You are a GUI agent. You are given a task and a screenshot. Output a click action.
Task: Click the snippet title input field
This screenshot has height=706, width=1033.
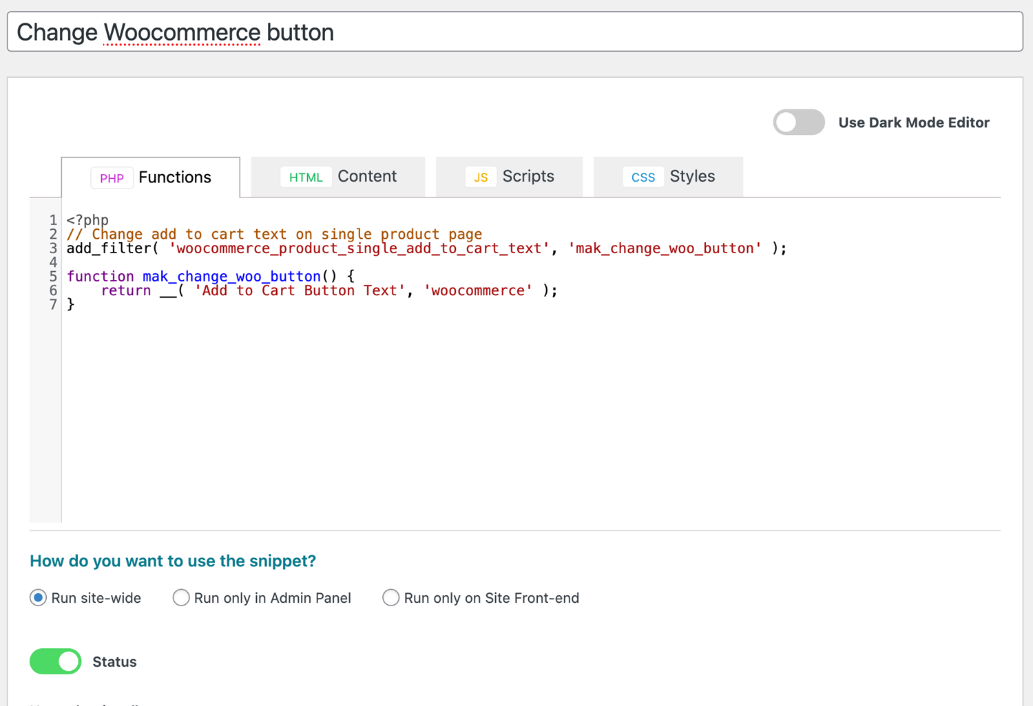[x=515, y=32]
